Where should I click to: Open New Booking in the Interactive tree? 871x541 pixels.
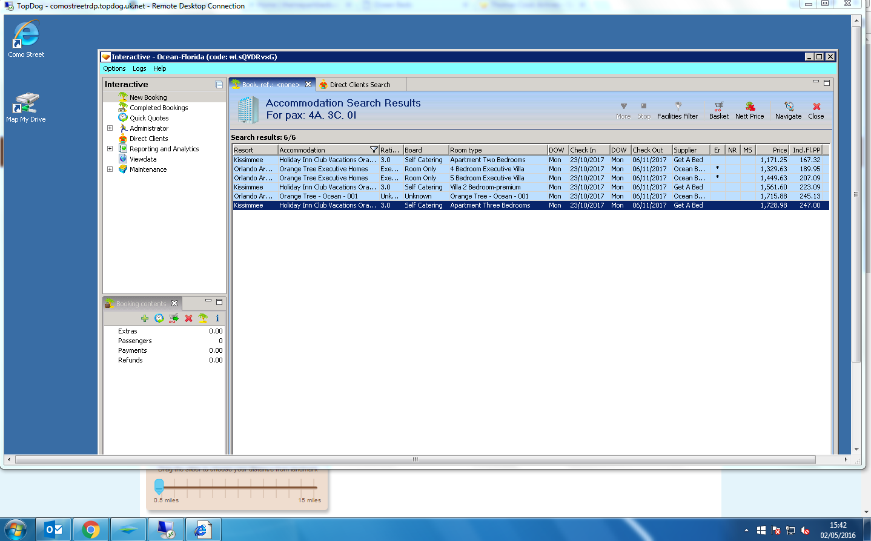148,97
